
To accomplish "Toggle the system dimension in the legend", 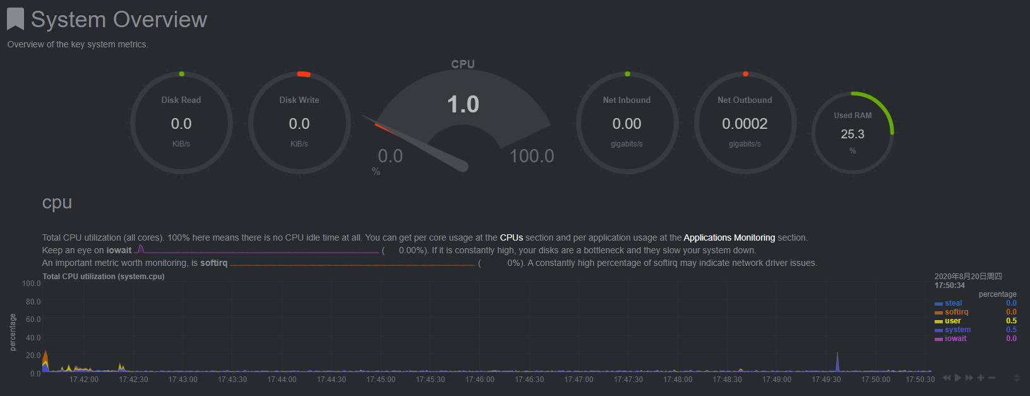I will coord(957,330).
